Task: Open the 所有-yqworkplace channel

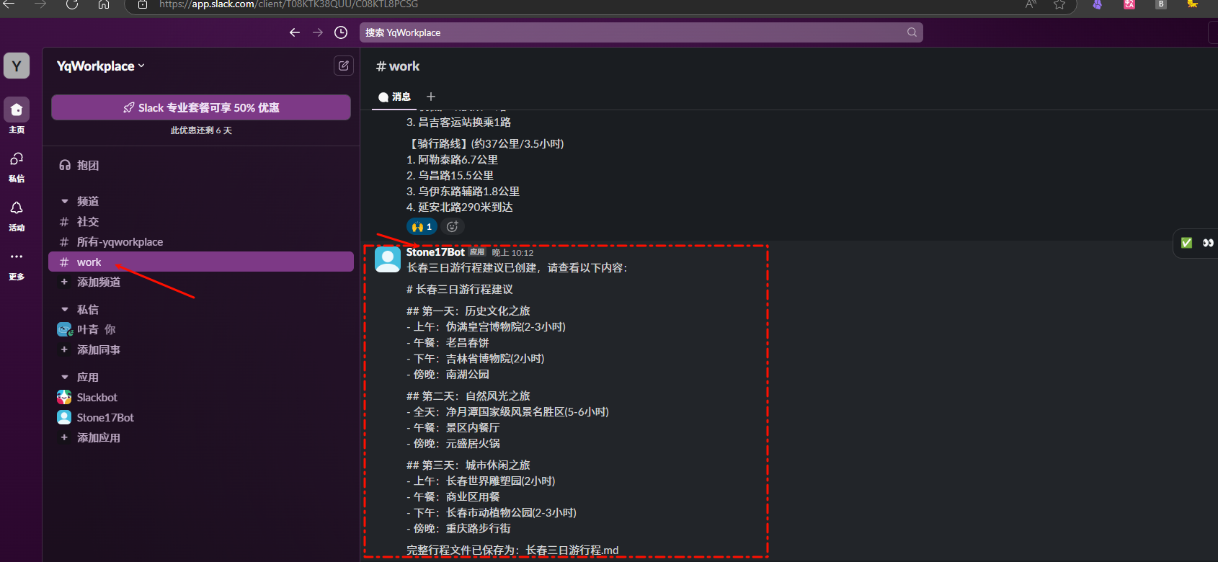Action: click(201, 242)
